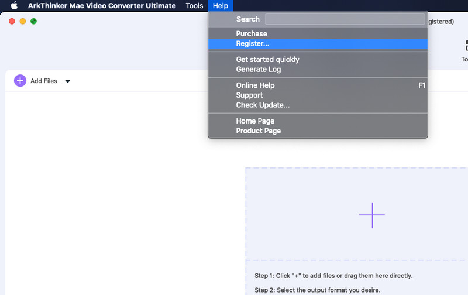The height and width of the screenshot is (295, 468).
Task: Open Product Page from Help menu
Action: click(318, 131)
